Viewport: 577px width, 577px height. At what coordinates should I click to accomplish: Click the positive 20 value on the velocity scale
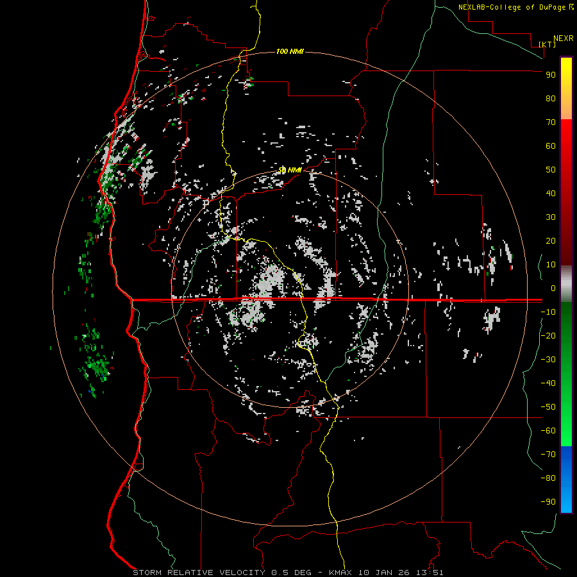point(551,240)
